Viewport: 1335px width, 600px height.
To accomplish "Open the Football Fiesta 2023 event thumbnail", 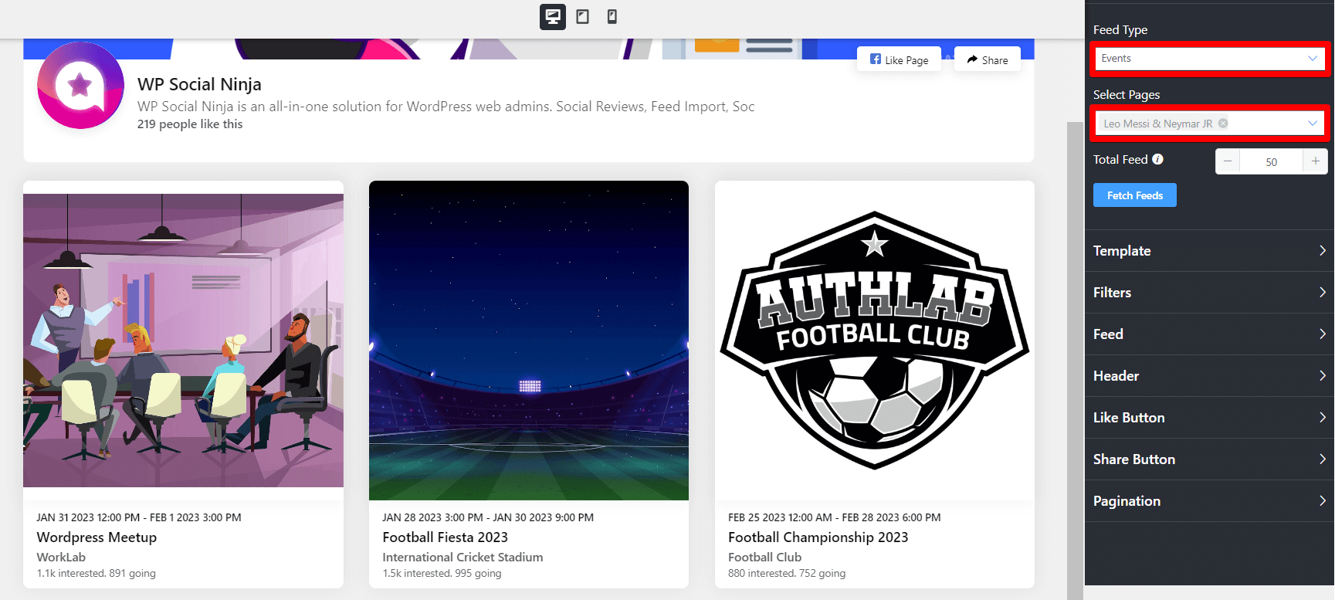I will tap(528, 339).
